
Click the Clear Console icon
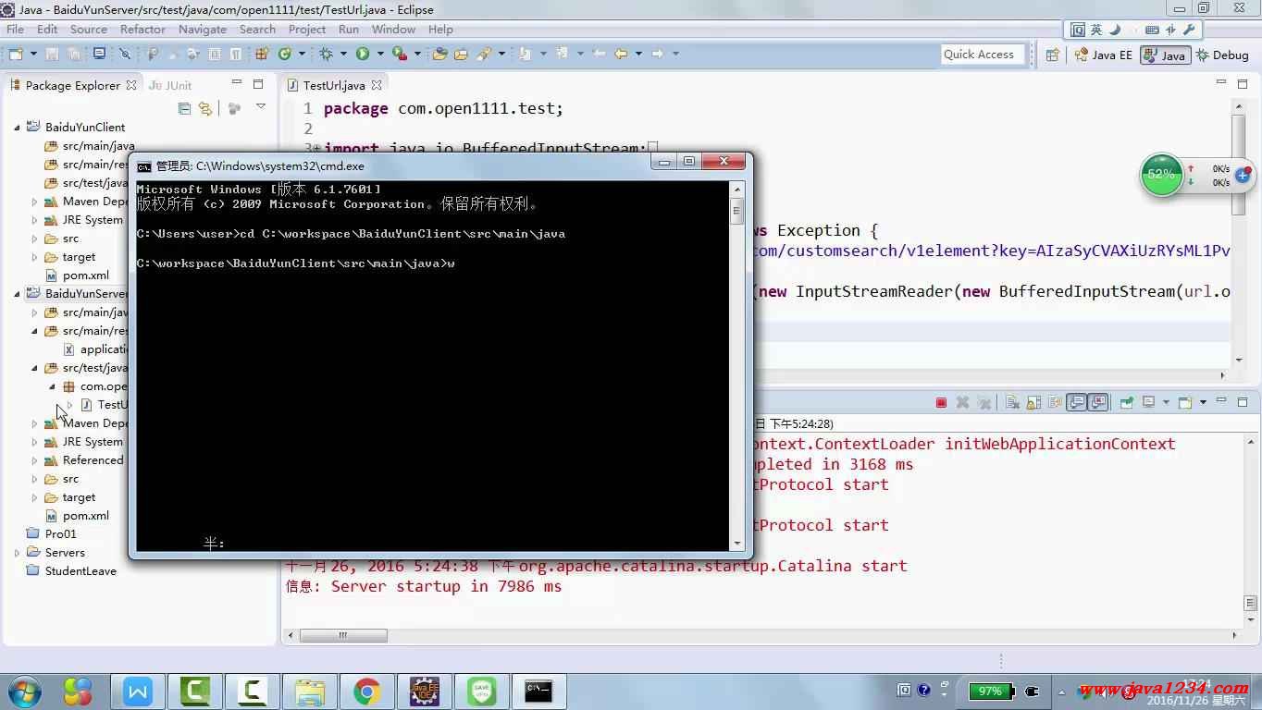pyautogui.click(x=1012, y=402)
